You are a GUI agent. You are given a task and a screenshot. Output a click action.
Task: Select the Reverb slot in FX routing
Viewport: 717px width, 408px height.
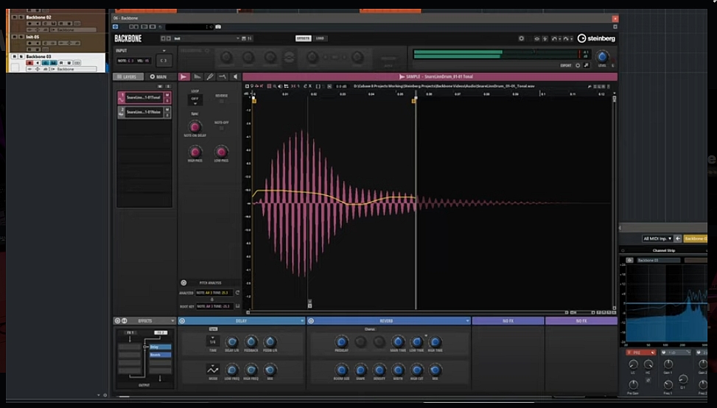160,354
